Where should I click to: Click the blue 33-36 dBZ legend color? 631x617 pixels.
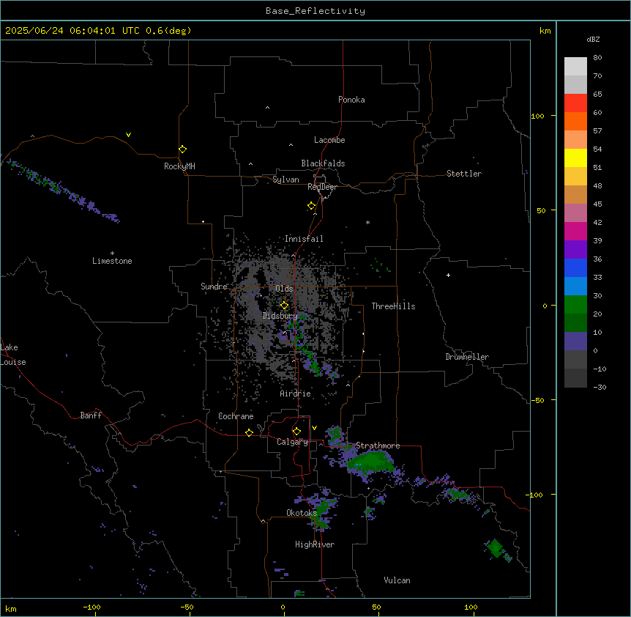(x=575, y=267)
